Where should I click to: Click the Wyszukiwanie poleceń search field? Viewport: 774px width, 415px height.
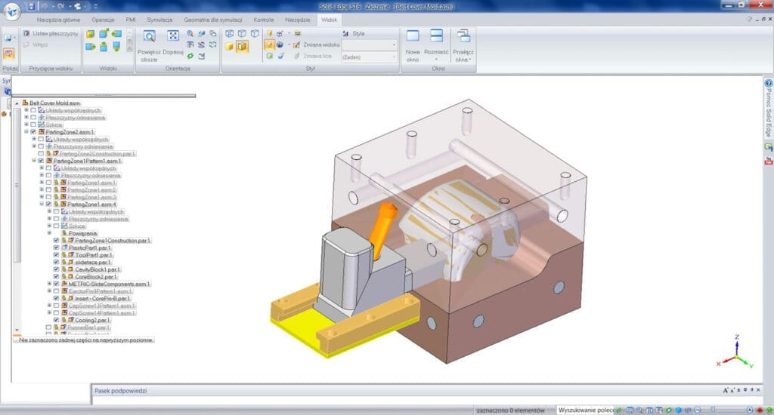pyautogui.click(x=586, y=410)
